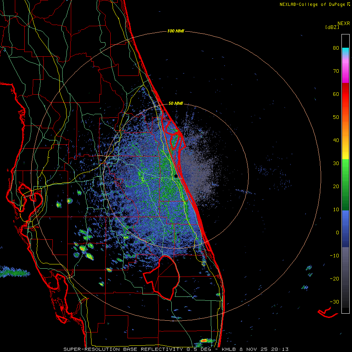The height and width of the screenshot is (352, 352).
Task: Select the 20 value on the dBZ scale
Action: (x=336, y=186)
